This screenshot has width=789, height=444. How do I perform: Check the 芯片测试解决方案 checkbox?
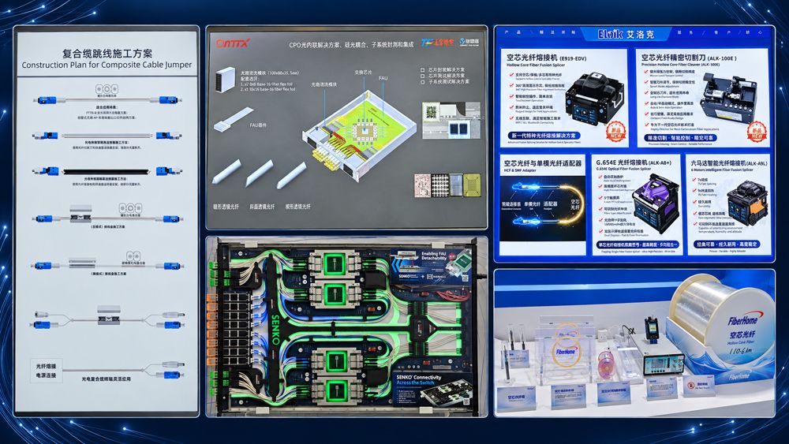pos(422,76)
